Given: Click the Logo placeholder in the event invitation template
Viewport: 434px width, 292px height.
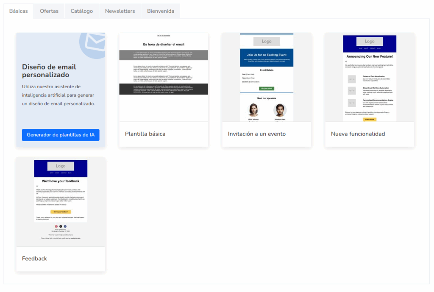Looking at the screenshot, I should point(266,41).
